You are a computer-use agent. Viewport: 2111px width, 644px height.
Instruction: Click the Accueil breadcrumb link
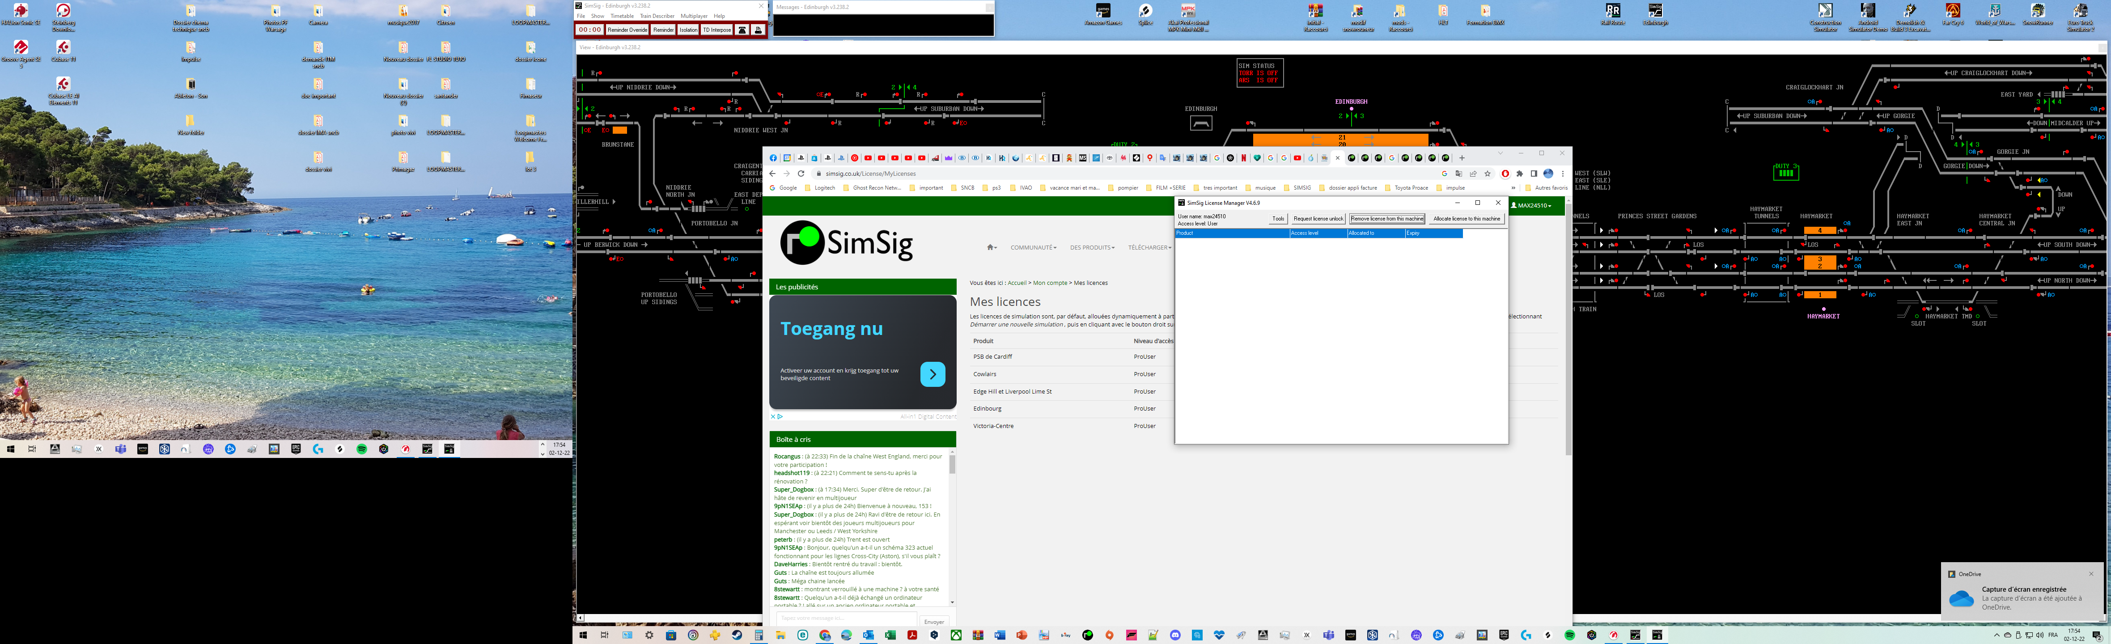(1017, 283)
